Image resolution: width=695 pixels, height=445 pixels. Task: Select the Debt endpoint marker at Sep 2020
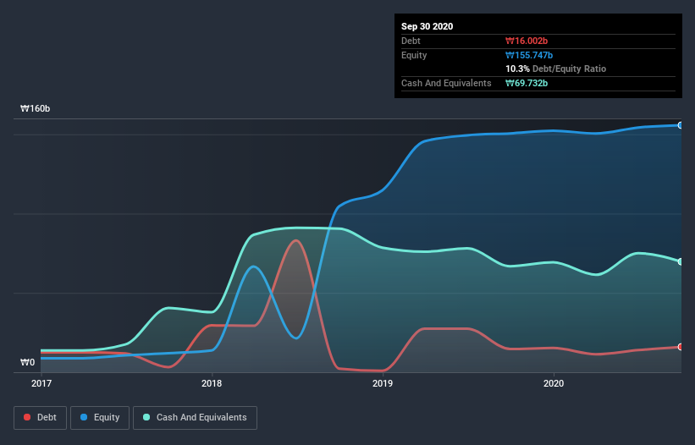click(681, 347)
